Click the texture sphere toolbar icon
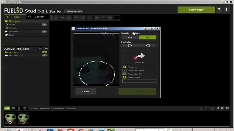 coord(110,18)
